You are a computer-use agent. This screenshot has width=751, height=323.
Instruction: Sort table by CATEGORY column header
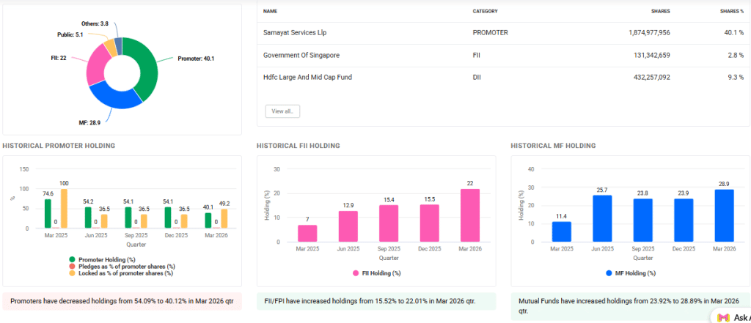click(x=485, y=11)
